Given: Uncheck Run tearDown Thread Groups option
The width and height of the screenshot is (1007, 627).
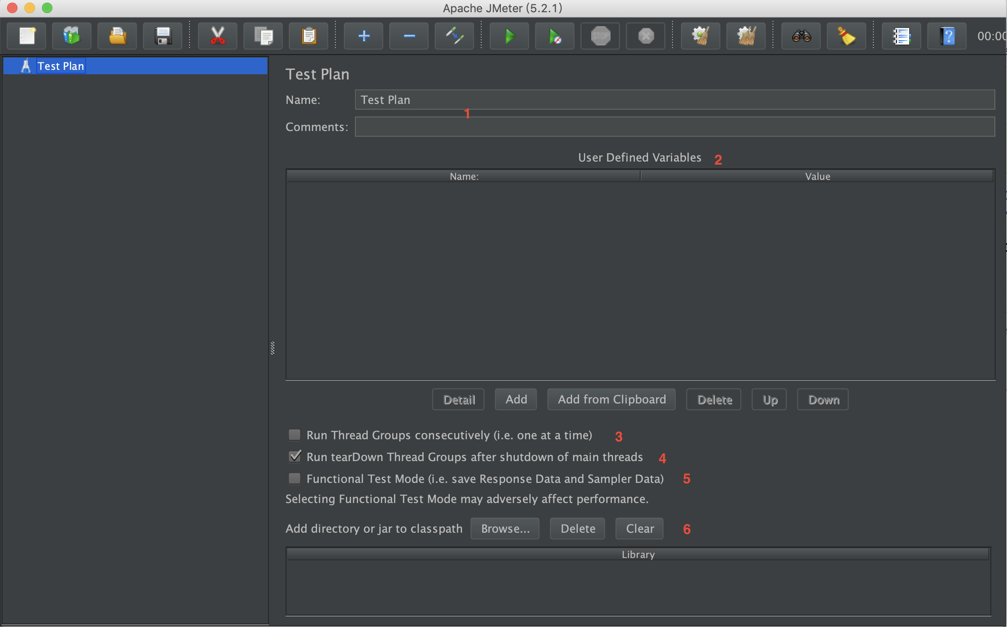Looking at the screenshot, I should tap(295, 457).
